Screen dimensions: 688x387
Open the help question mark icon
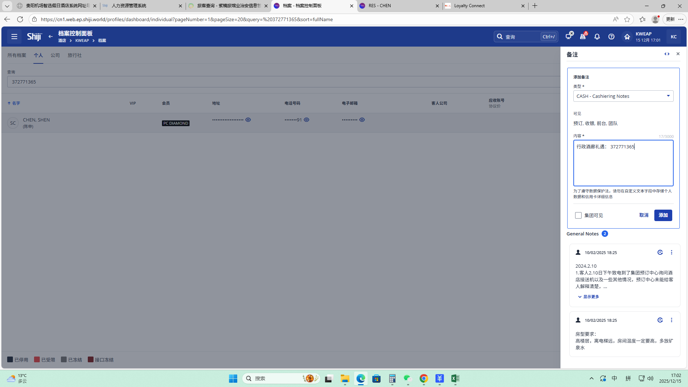point(611,37)
